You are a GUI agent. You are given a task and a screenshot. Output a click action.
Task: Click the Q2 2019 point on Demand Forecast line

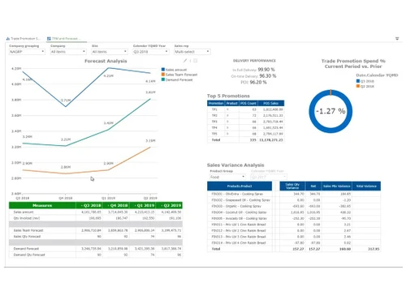150,99
